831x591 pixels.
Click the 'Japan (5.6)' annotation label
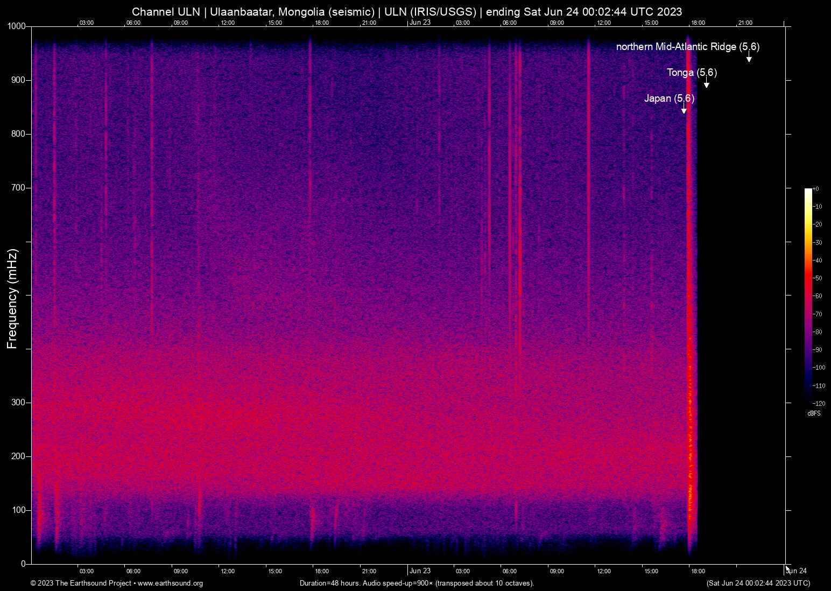pyautogui.click(x=670, y=99)
